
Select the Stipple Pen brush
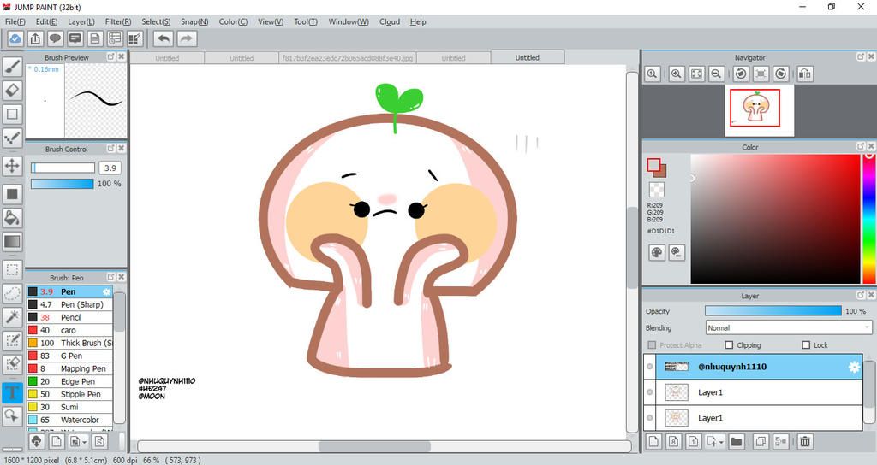pyautogui.click(x=70, y=394)
